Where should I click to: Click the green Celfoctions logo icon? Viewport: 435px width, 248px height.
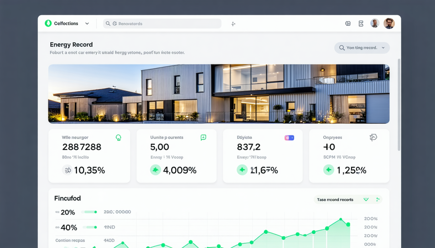coord(48,23)
